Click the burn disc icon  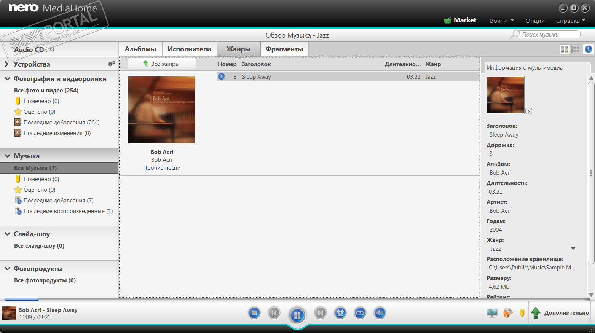(508, 313)
